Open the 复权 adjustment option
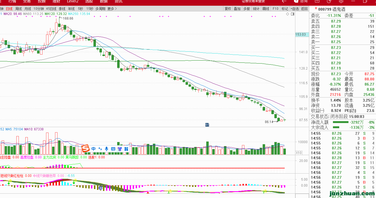376x198 pixels. (x=228, y=9)
